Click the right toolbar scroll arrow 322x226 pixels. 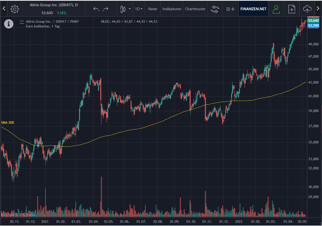click(318, 8)
